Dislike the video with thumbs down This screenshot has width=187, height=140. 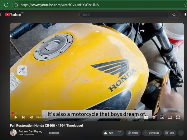[119, 133]
